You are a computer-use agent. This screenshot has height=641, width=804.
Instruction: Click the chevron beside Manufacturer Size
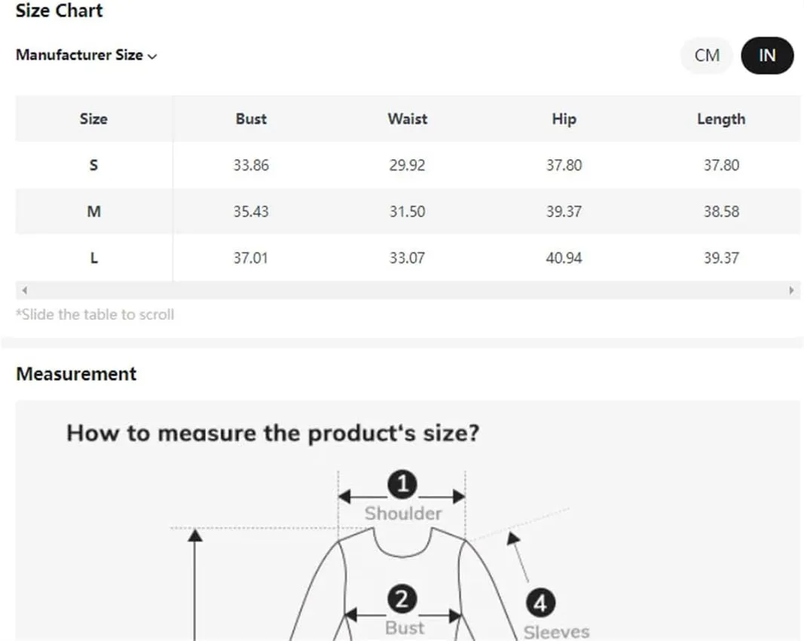tap(152, 56)
